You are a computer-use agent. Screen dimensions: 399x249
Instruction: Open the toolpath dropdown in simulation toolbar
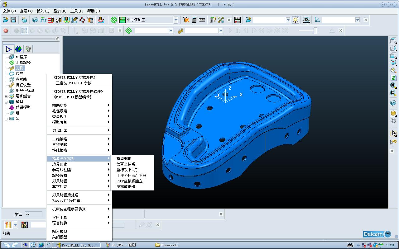pos(171,31)
